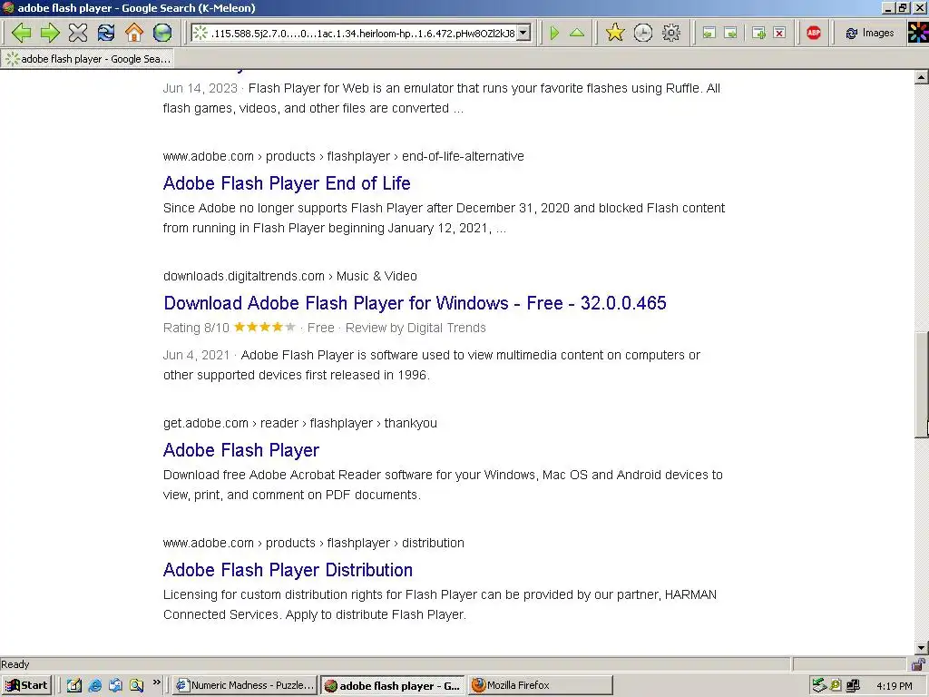This screenshot has height=697, width=929.
Task: Launch the magnifier search quick launch icon
Action: [137, 686]
